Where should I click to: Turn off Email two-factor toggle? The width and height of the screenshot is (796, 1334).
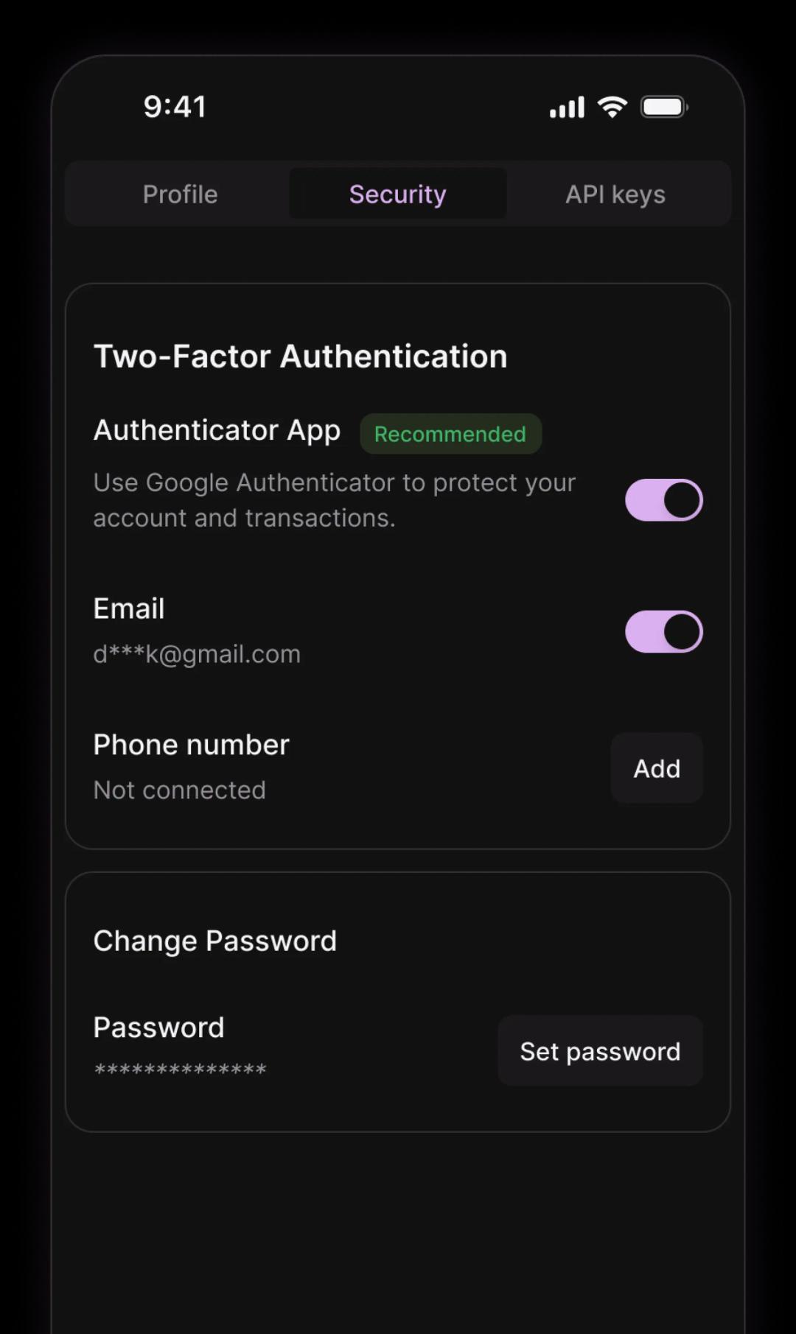point(663,632)
